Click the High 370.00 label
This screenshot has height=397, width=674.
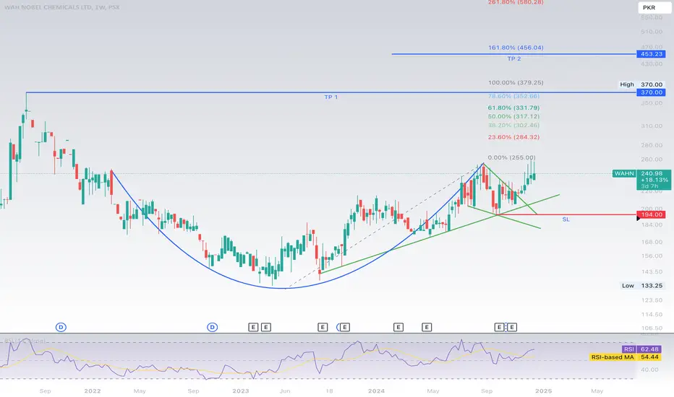click(641, 84)
